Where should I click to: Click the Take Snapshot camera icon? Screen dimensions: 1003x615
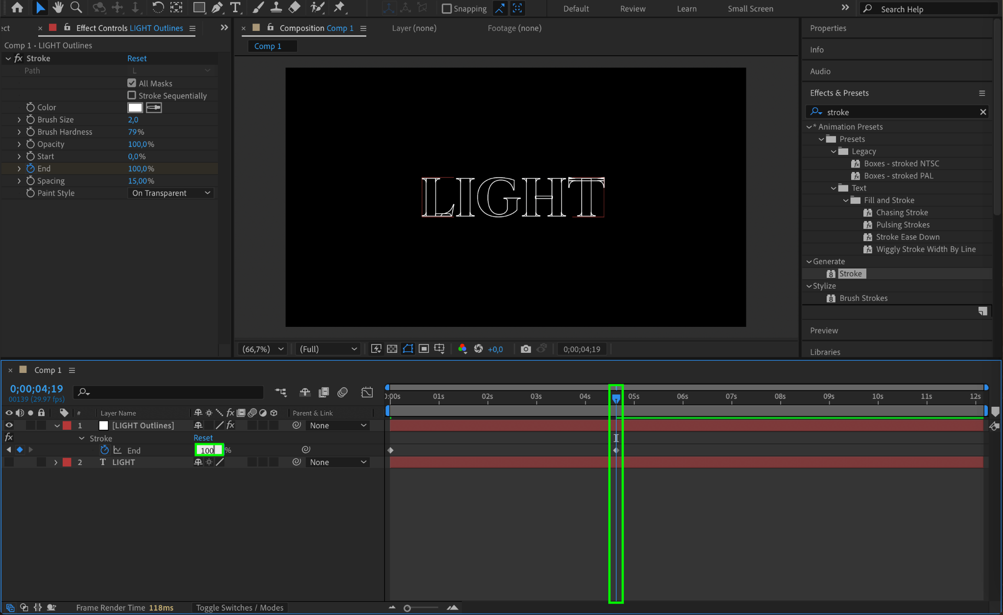525,349
